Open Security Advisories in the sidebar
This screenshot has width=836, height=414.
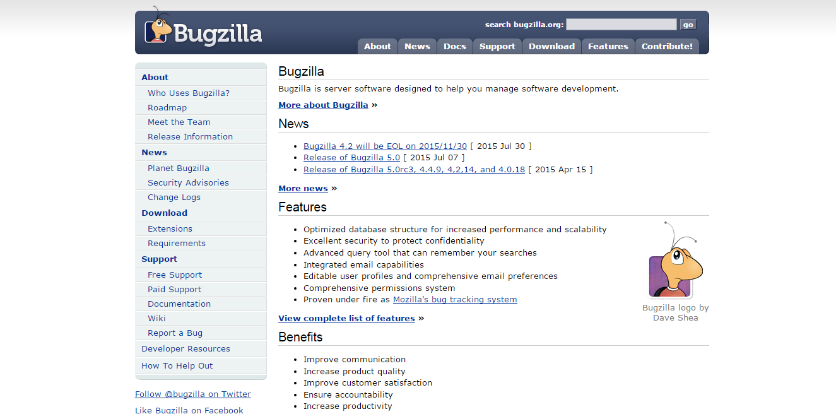pyautogui.click(x=188, y=182)
